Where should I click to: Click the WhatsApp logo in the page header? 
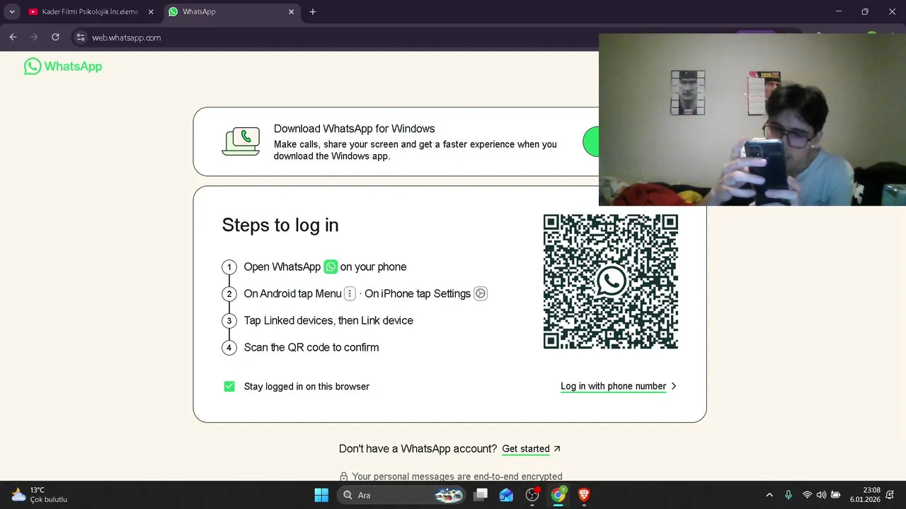coord(63,66)
